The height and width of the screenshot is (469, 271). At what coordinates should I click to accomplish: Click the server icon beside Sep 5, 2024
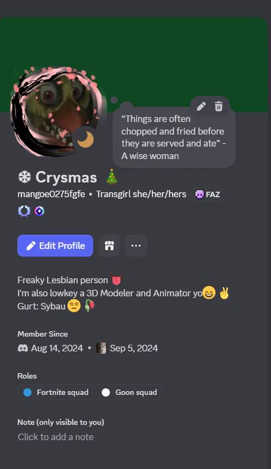coord(101,348)
